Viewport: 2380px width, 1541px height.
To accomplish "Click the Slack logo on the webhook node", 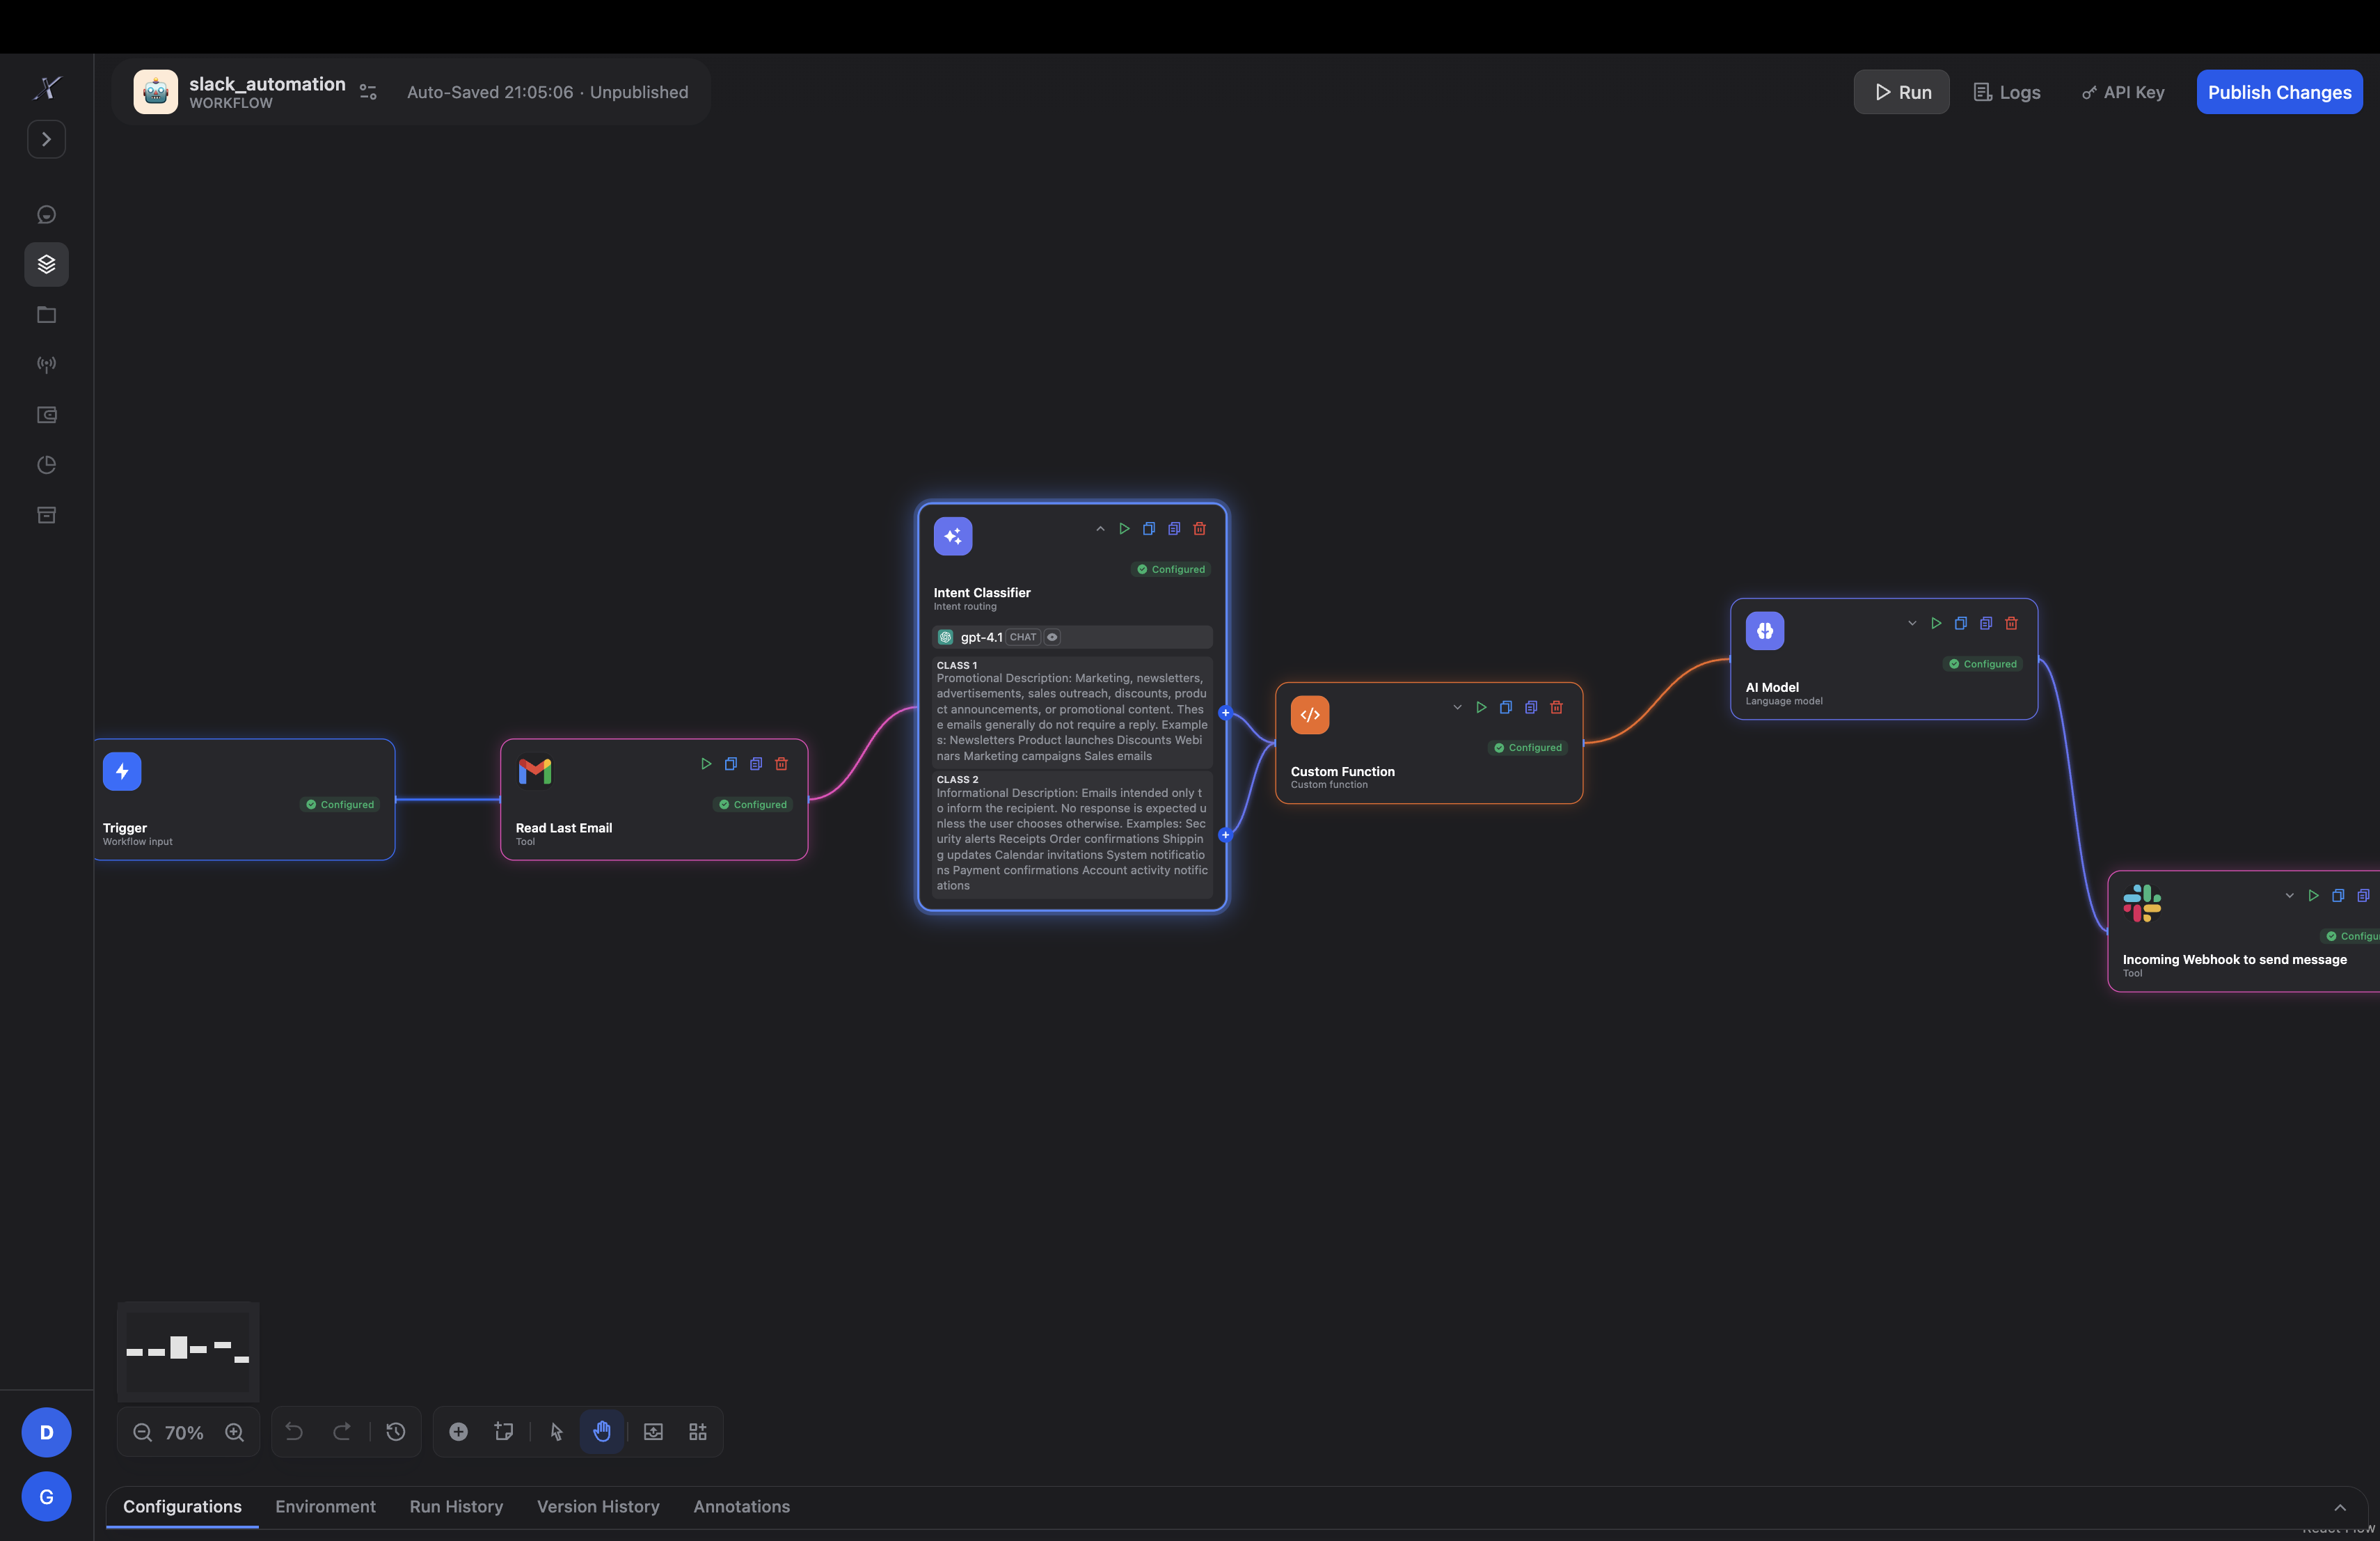I will [x=2142, y=903].
